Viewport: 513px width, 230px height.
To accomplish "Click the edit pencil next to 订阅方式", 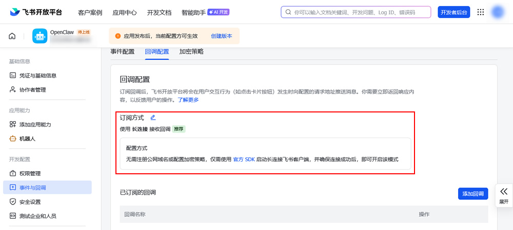I will click(153, 118).
